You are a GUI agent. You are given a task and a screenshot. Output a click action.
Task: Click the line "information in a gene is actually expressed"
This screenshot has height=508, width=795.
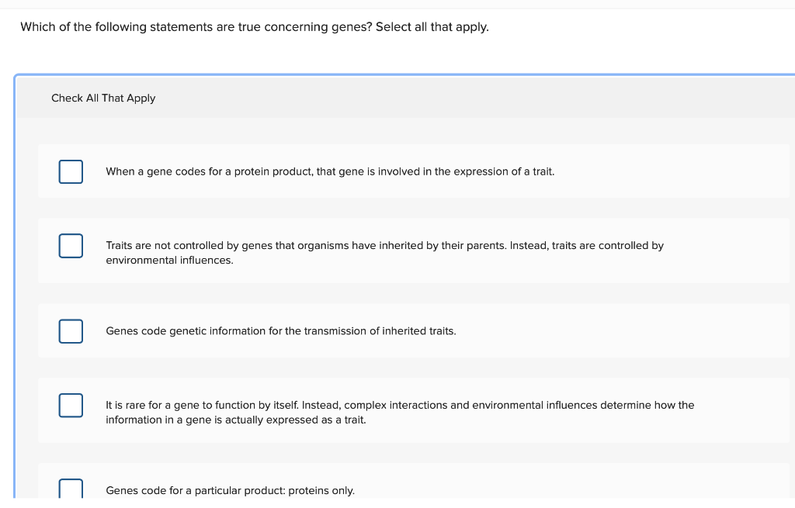pyautogui.click(x=235, y=420)
